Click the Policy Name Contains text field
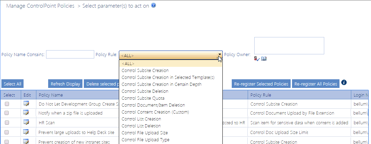The height and width of the screenshot is (144, 371). point(70,54)
